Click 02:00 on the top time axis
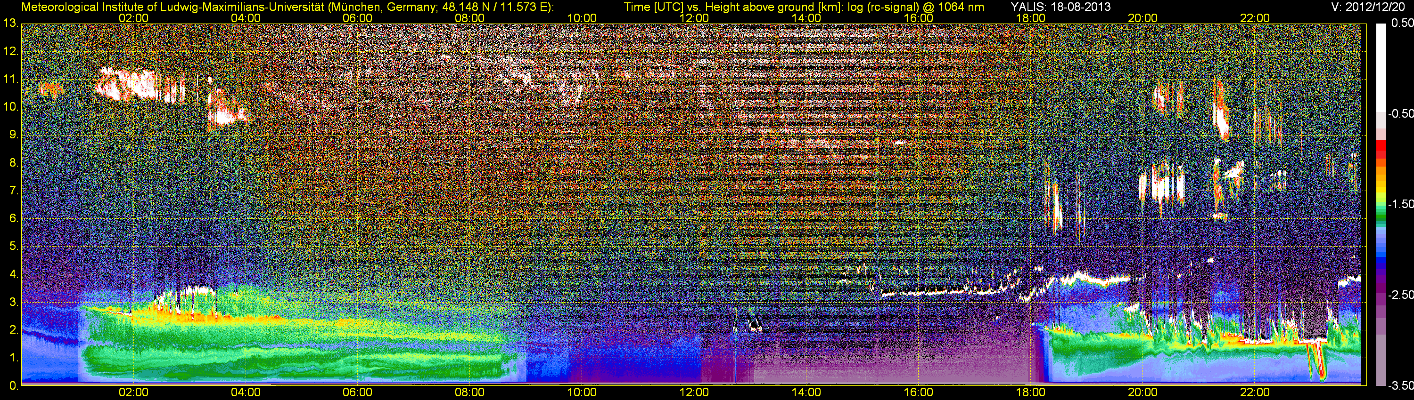The image size is (1414, 400). [133, 18]
